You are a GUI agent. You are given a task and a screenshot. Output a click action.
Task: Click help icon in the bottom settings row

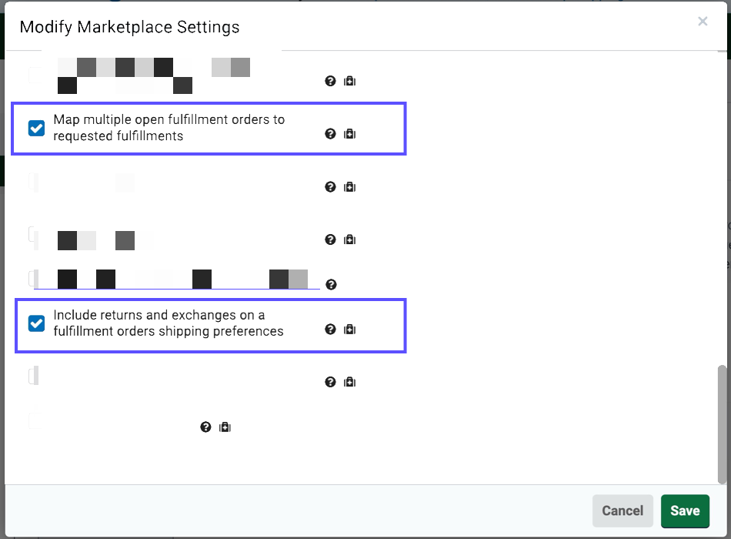point(205,427)
